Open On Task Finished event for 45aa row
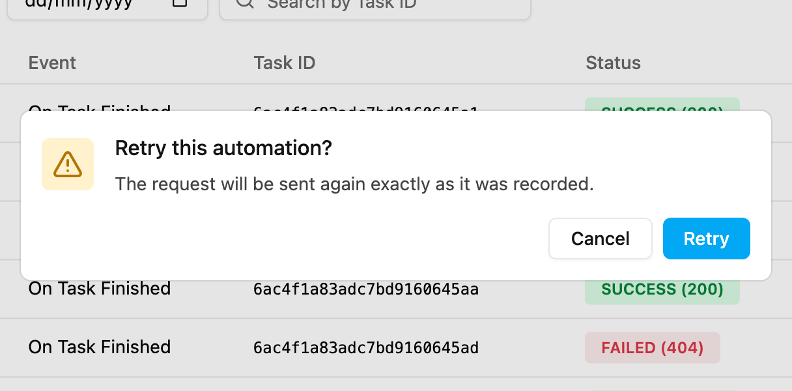Screen dimensions: 792x391 100,289
